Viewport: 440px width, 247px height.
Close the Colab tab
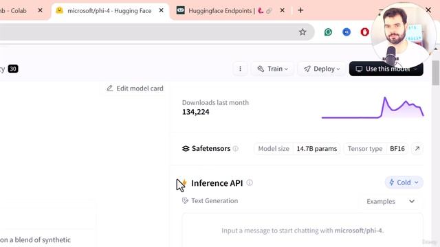click(x=40, y=10)
